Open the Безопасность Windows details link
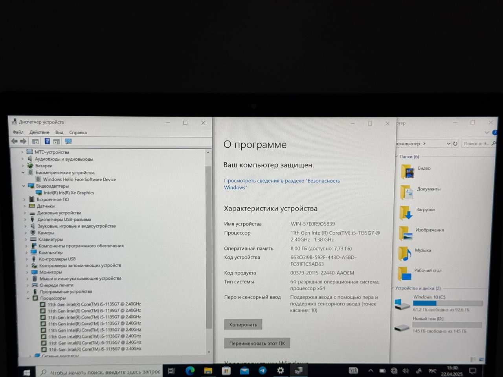The height and width of the screenshot is (377, 503). [282, 184]
